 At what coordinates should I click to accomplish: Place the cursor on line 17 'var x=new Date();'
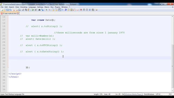43,20
